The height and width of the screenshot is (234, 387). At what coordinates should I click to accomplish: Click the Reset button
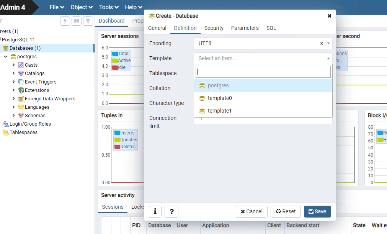tap(286, 211)
